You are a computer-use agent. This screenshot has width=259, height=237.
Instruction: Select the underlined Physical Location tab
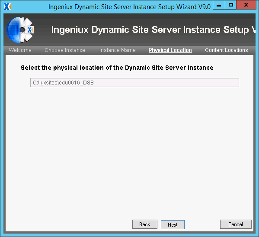(x=170, y=50)
